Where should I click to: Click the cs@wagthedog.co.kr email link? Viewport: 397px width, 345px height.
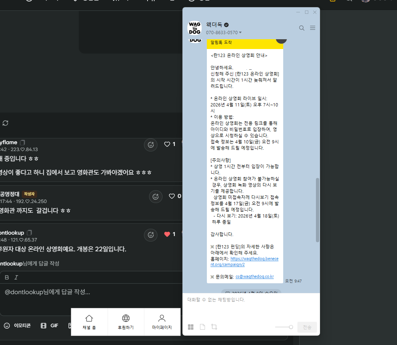(x=255, y=276)
